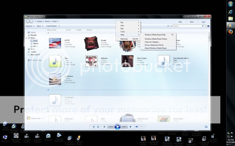Open Play submenu in context menu

coord(128,29)
